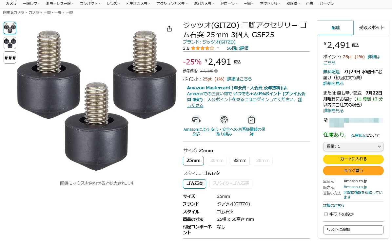Open the バーゲン menu item

[x=326, y=4]
